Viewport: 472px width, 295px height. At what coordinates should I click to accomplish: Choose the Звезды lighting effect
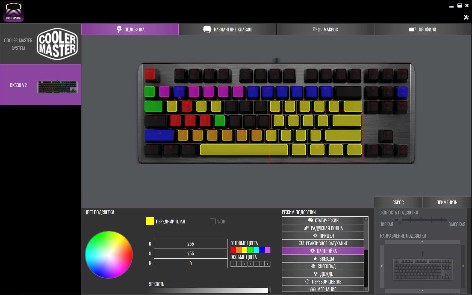pyautogui.click(x=323, y=259)
